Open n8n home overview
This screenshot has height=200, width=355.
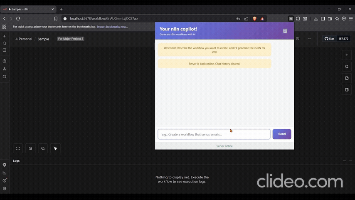tap(4, 60)
